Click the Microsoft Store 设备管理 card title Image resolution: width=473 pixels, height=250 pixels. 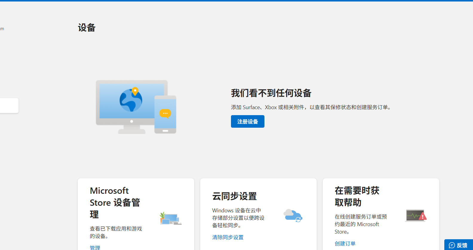pos(115,202)
